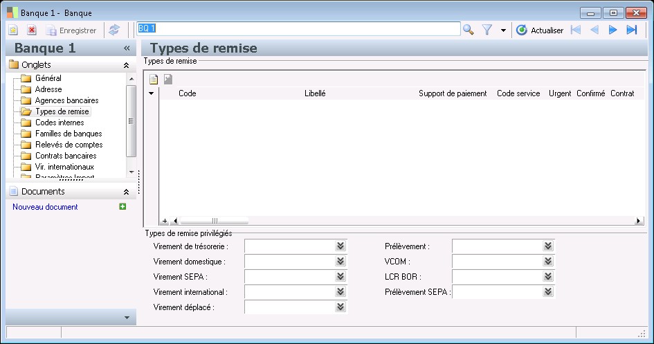
Task: Click the filter funnel icon
Action: (x=487, y=30)
